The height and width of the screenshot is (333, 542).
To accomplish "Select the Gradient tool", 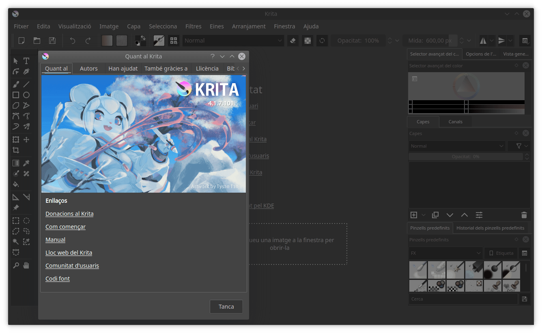I will tap(15, 163).
